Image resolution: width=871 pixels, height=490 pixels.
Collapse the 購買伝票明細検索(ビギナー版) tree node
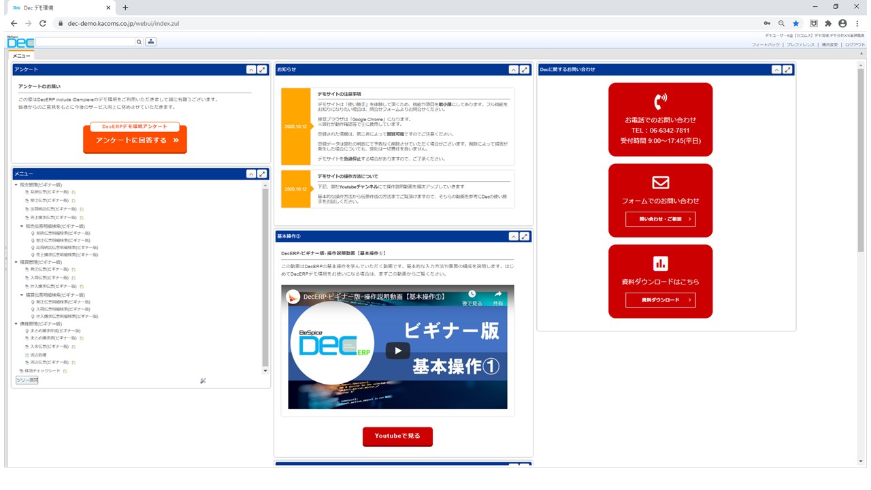coord(22,295)
